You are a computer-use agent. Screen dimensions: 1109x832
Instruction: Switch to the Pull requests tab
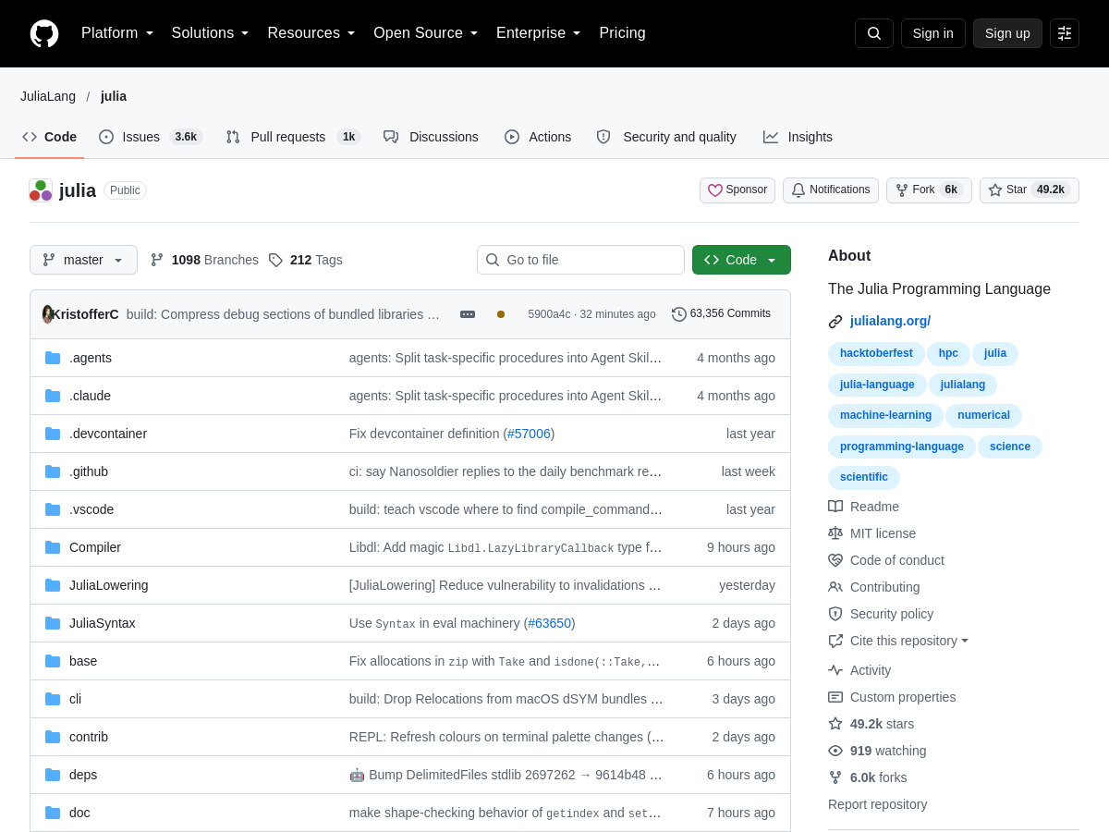pos(293,137)
